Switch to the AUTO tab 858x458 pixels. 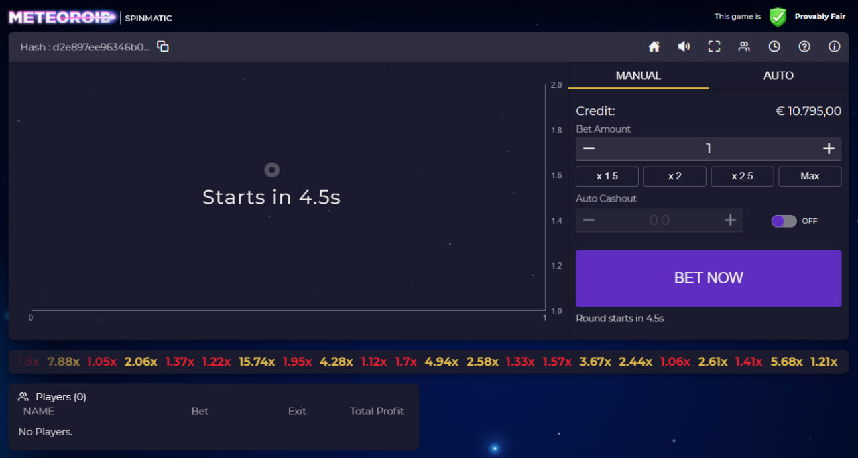[x=778, y=76]
